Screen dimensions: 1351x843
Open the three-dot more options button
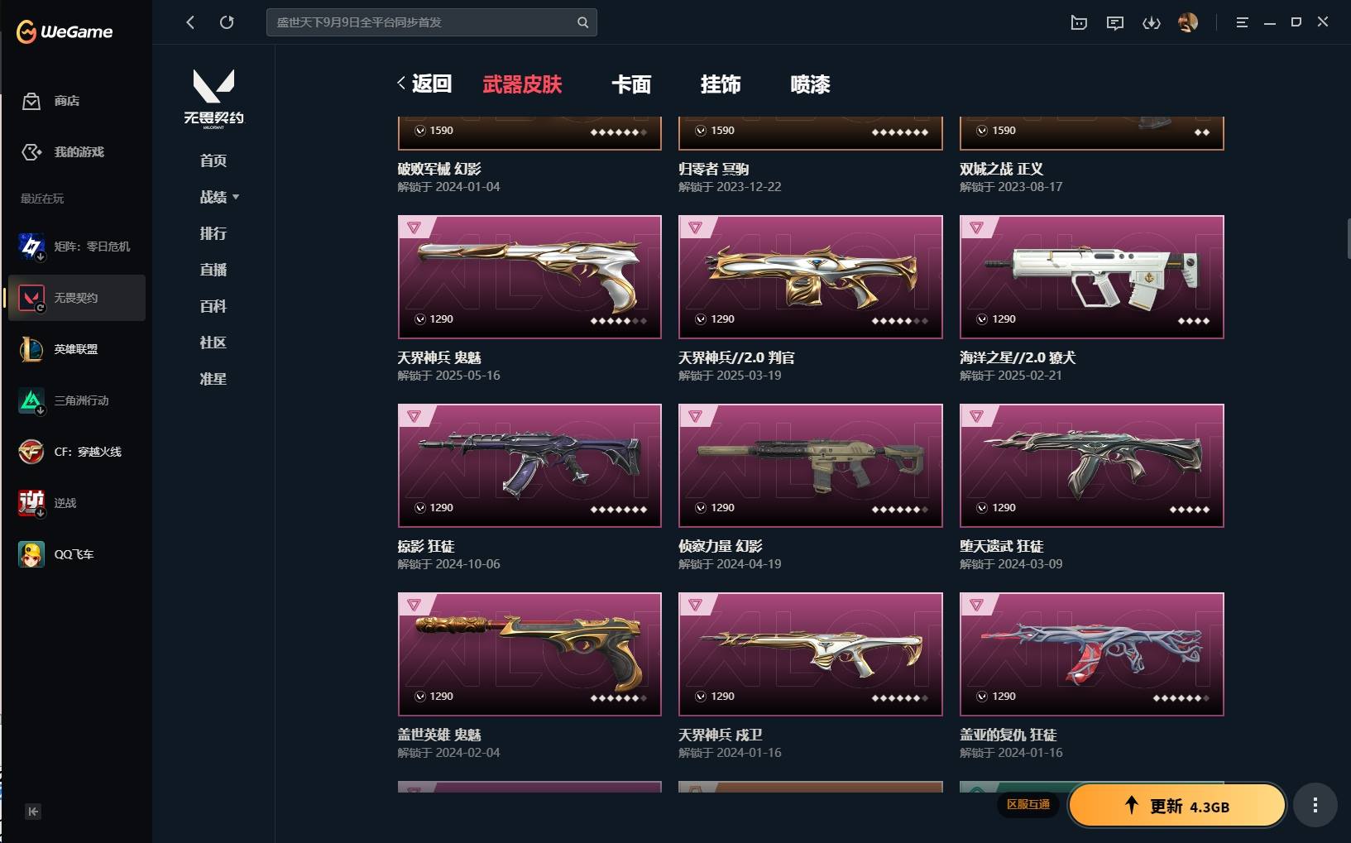1315,805
